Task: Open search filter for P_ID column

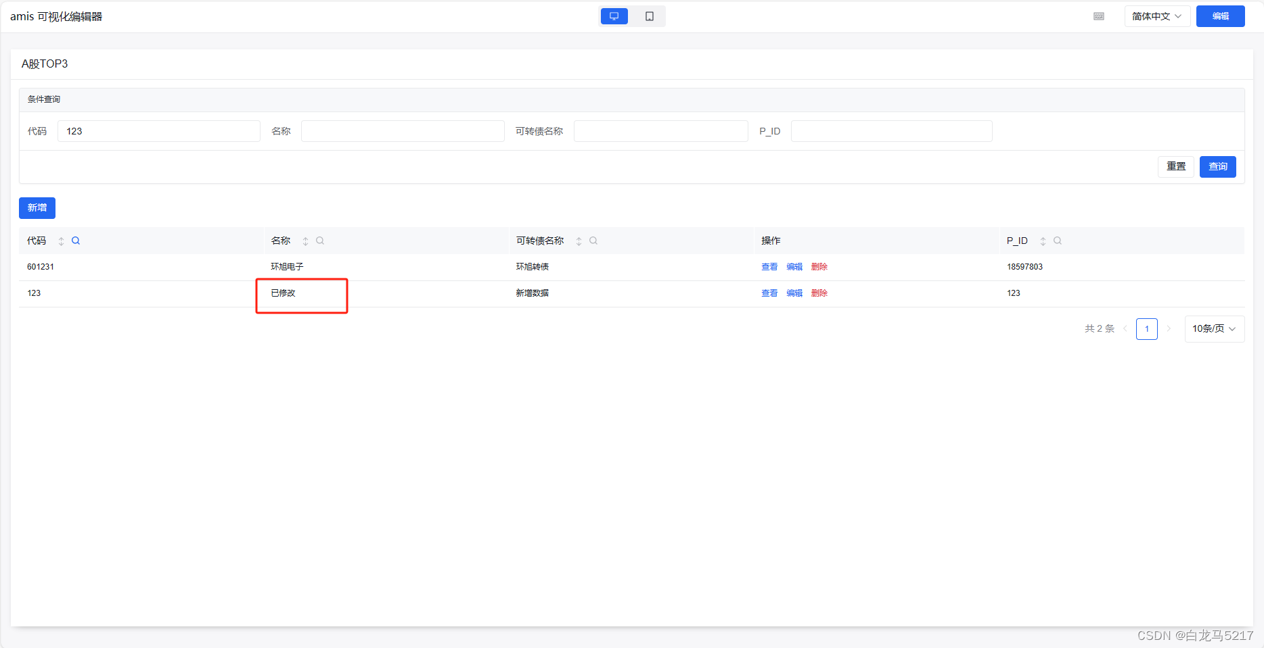Action: pos(1058,241)
